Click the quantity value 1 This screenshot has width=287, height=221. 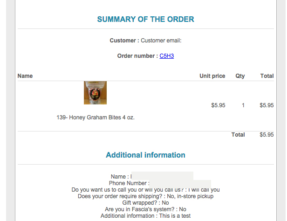pos(243,105)
